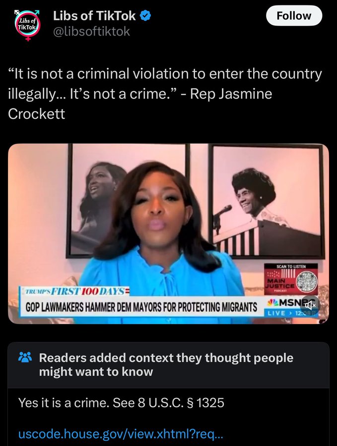Open the @libsoftiktok handle
337x446 pixels.
point(91,31)
